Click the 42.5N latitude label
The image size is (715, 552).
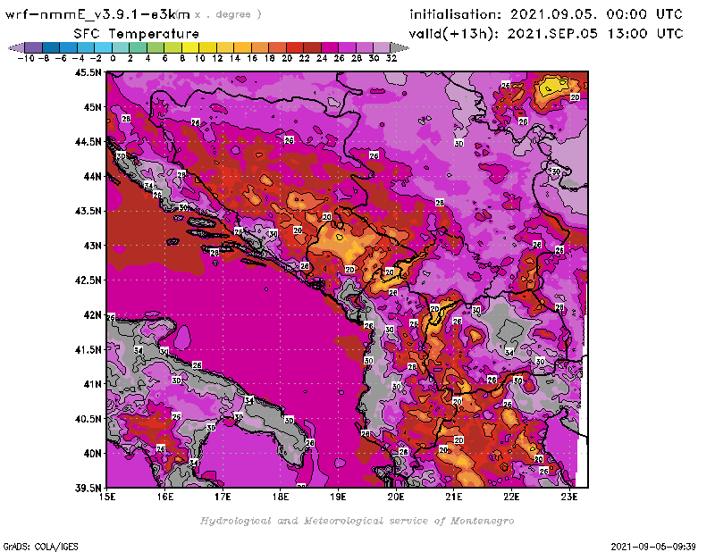(x=88, y=280)
